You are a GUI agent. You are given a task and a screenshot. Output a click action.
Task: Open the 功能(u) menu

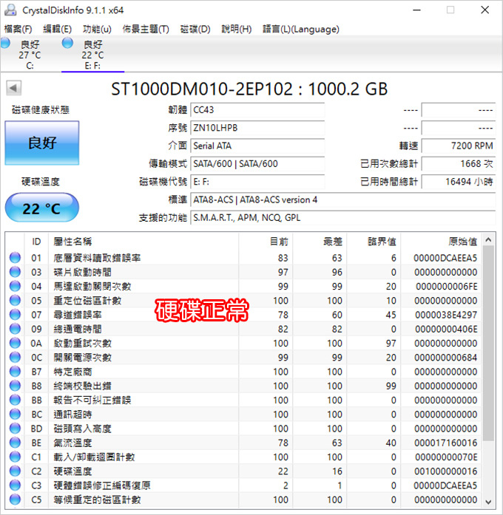pyautogui.click(x=97, y=30)
